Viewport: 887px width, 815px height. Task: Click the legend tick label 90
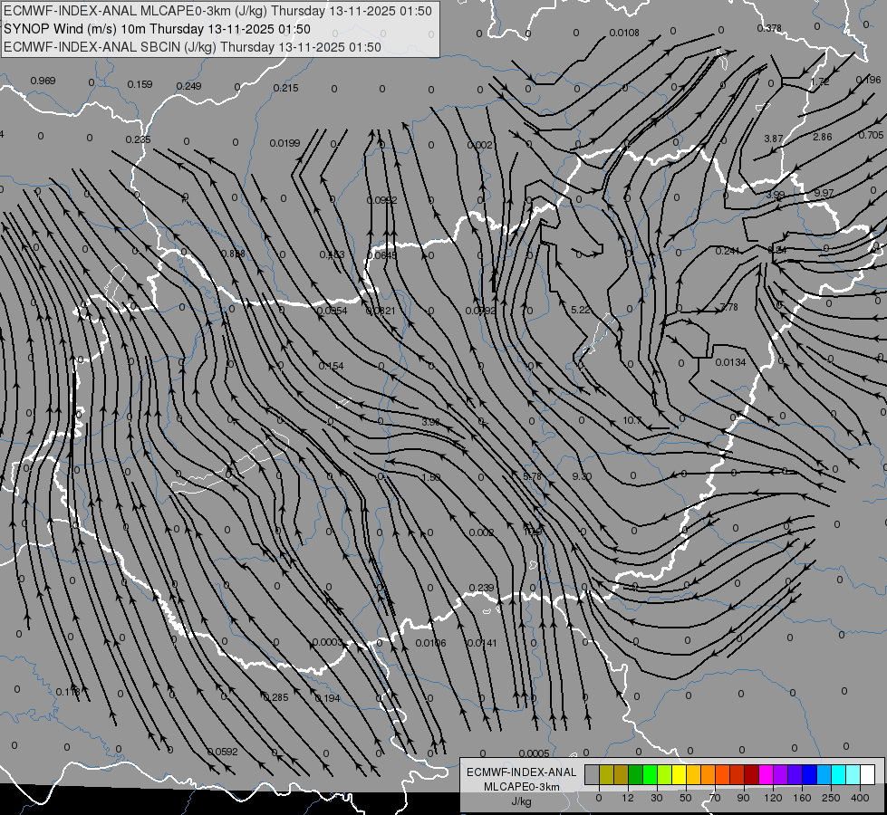pyautogui.click(x=743, y=798)
